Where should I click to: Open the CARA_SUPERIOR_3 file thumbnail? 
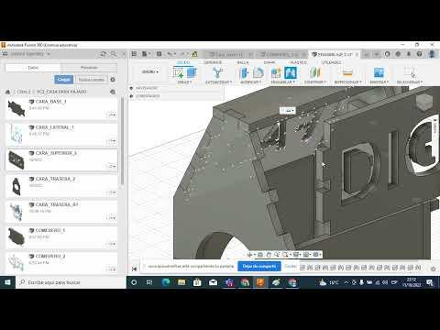(x=16, y=159)
